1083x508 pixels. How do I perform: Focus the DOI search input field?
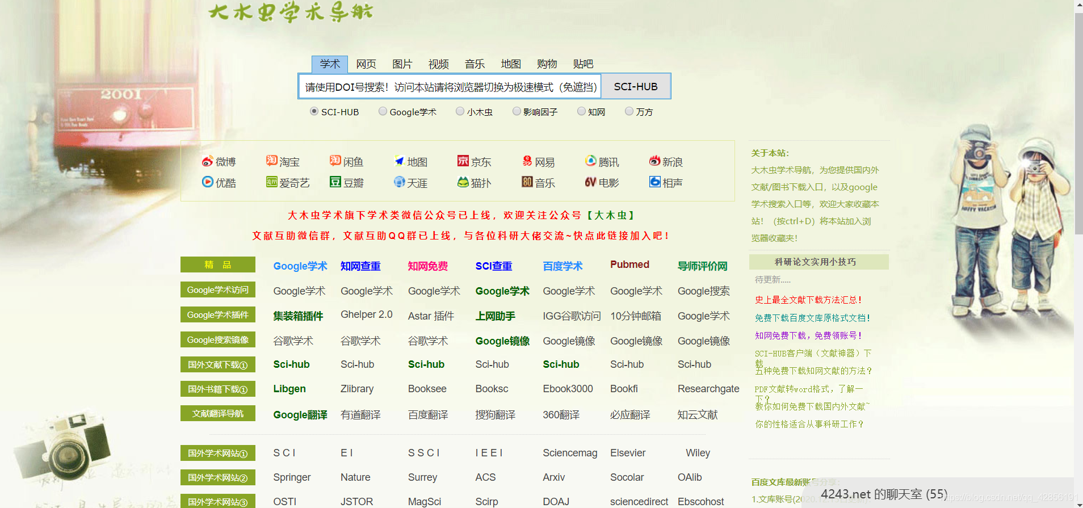click(x=450, y=86)
